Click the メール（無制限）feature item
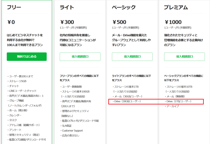Image resolution: width=210 pixels, height=144 pixels. 175,96
